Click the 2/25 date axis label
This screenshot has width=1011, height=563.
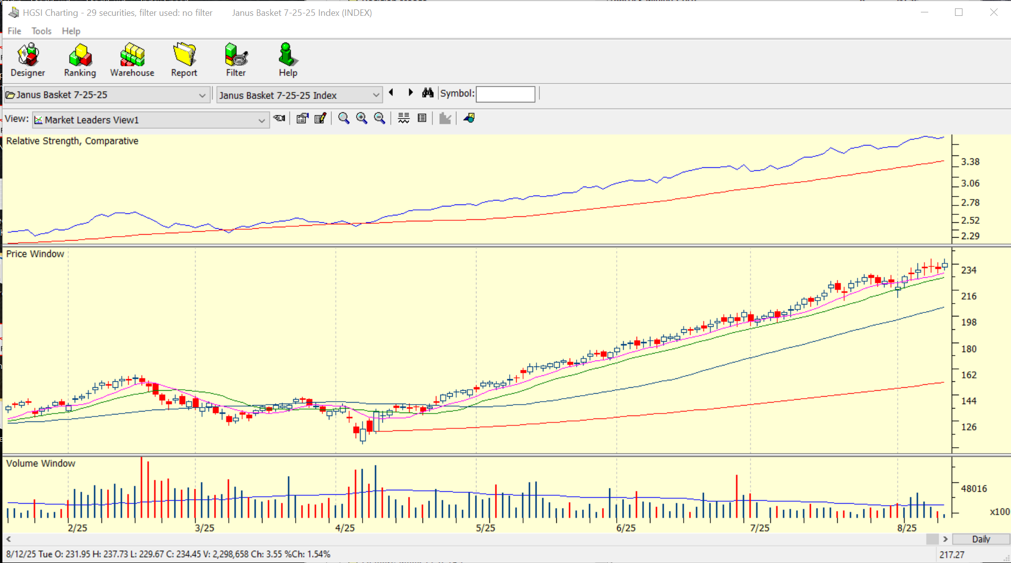click(77, 528)
